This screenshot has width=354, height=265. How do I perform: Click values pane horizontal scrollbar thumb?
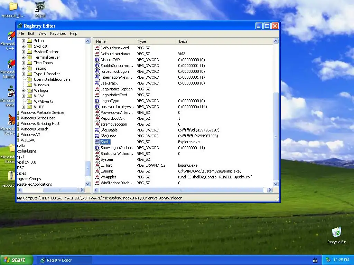pyautogui.click(x=181, y=190)
